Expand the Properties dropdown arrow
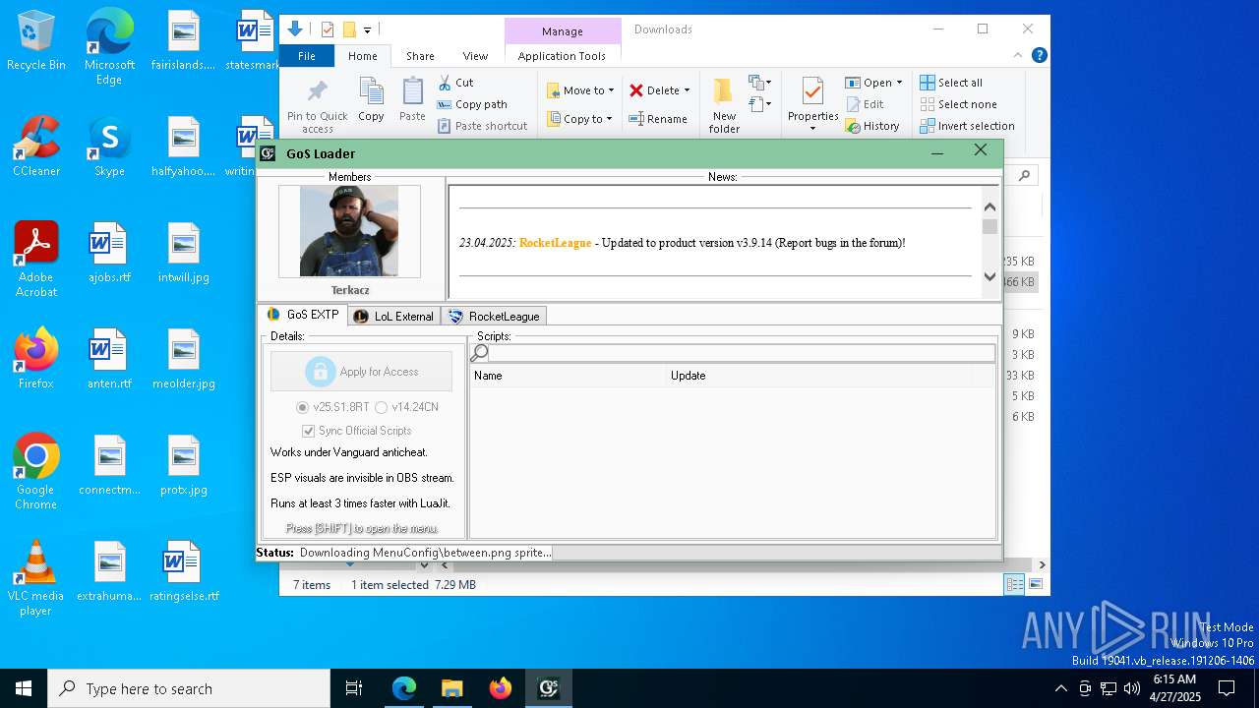 point(812,129)
